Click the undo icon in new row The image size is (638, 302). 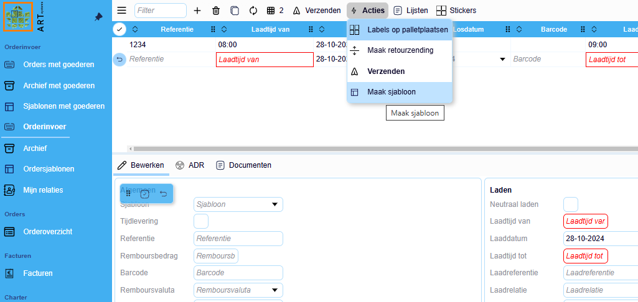point(120,59)
